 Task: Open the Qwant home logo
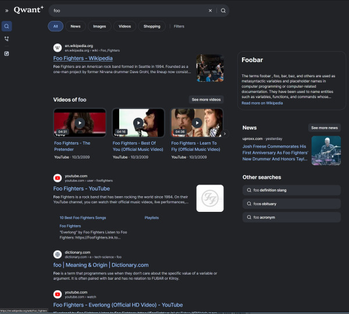click(x=29, y=10)
